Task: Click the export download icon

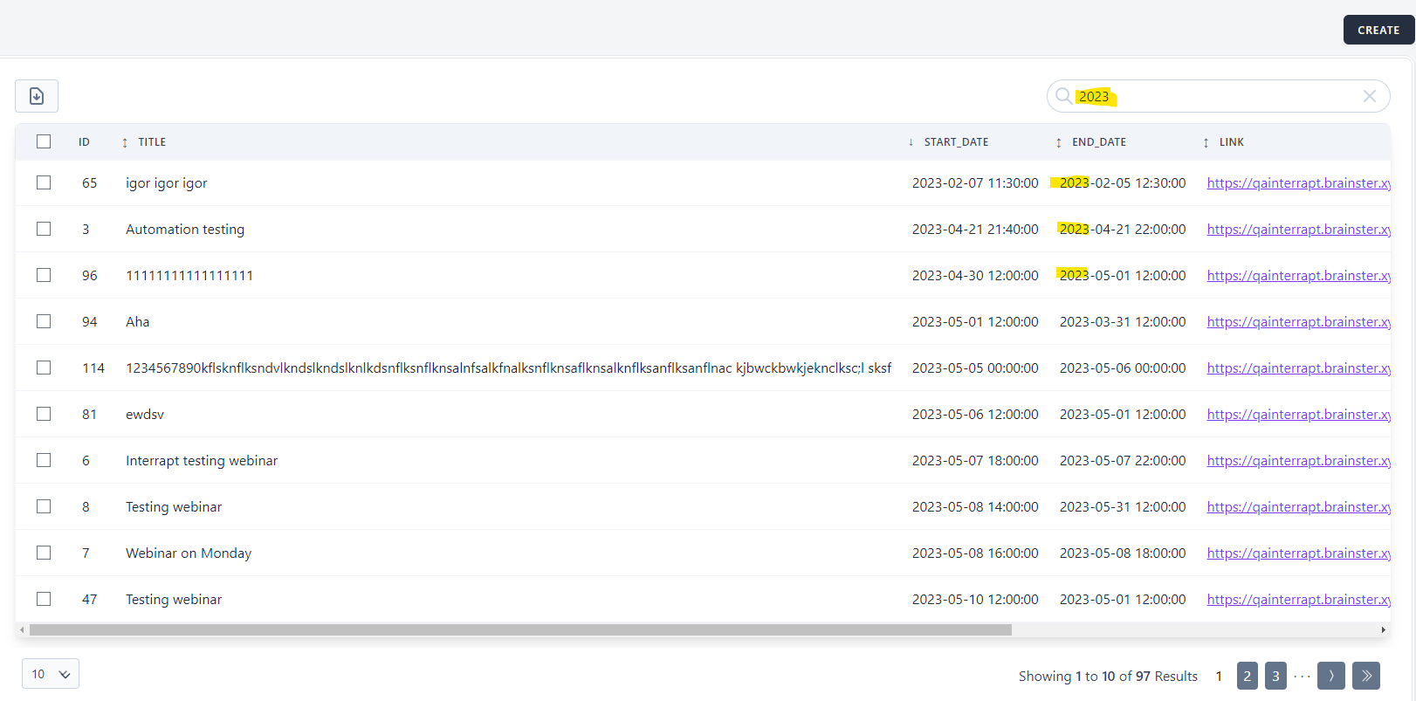Action: (x=37, y=96)
